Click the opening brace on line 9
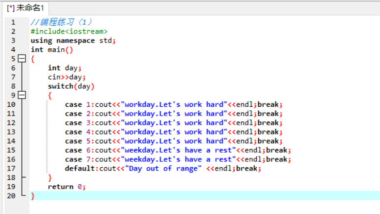The height and width of the screenshot is (214, 380). click(x=50, y=96)
